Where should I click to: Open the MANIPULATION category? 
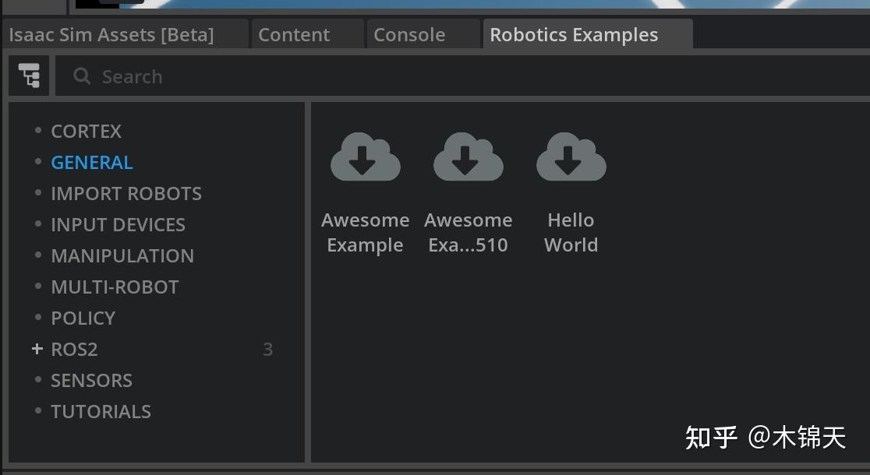122,255
